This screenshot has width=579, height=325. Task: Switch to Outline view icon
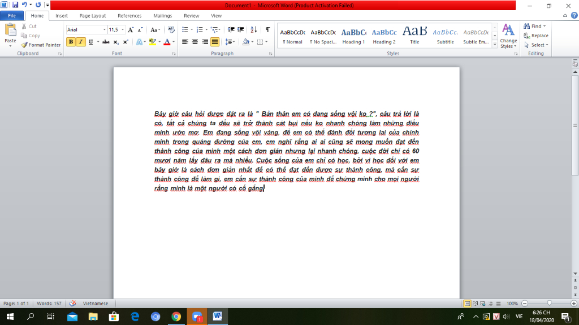click(491, 304)
